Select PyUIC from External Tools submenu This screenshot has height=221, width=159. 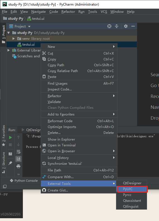point(132,189)
